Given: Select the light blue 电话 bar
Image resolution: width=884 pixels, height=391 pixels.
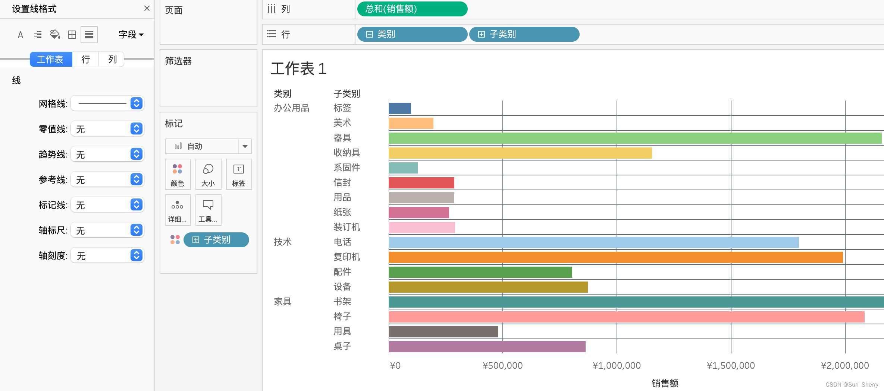Looking at the screenshot, I should (x=594, y=242).
